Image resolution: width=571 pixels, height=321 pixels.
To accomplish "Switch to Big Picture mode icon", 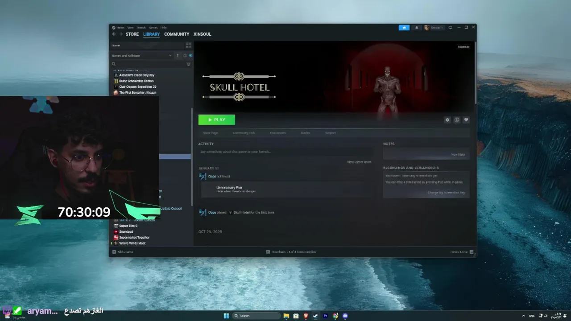I will coord(450,28).
